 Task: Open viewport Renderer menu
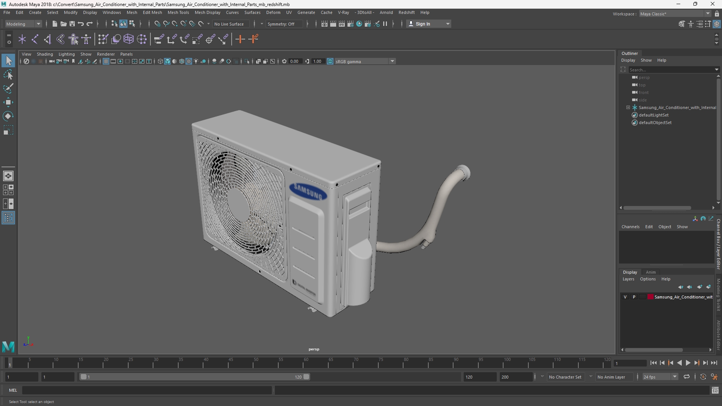pos(106,54)
